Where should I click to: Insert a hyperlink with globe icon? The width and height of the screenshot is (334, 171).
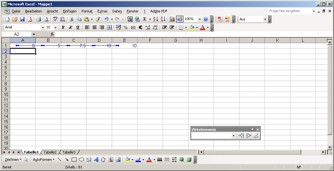pyautogui.click(x=138, y=19)
